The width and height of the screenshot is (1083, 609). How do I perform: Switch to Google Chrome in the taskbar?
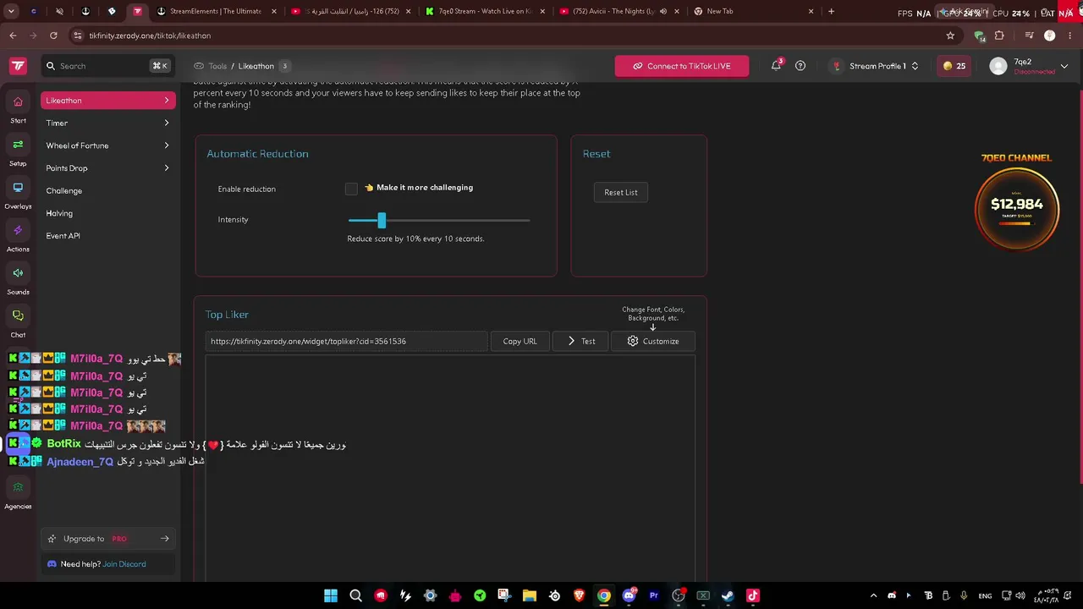click(604, 595)
